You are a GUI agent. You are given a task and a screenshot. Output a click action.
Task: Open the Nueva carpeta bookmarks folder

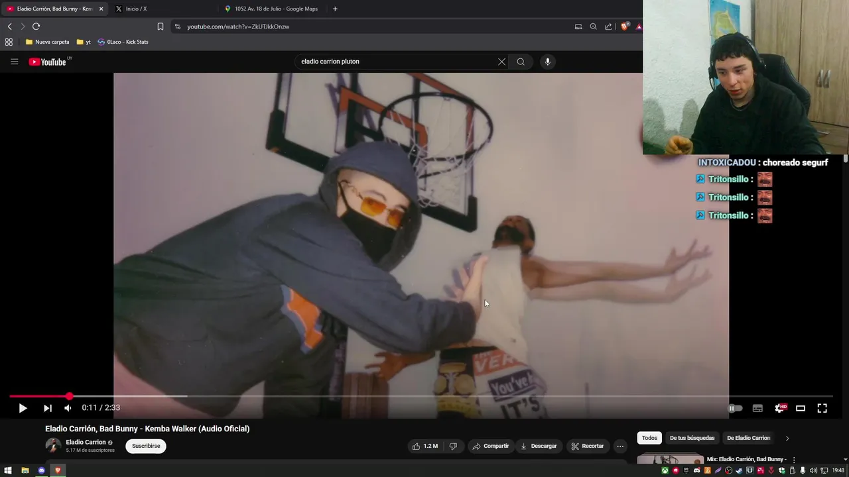[x=47, y=42]
